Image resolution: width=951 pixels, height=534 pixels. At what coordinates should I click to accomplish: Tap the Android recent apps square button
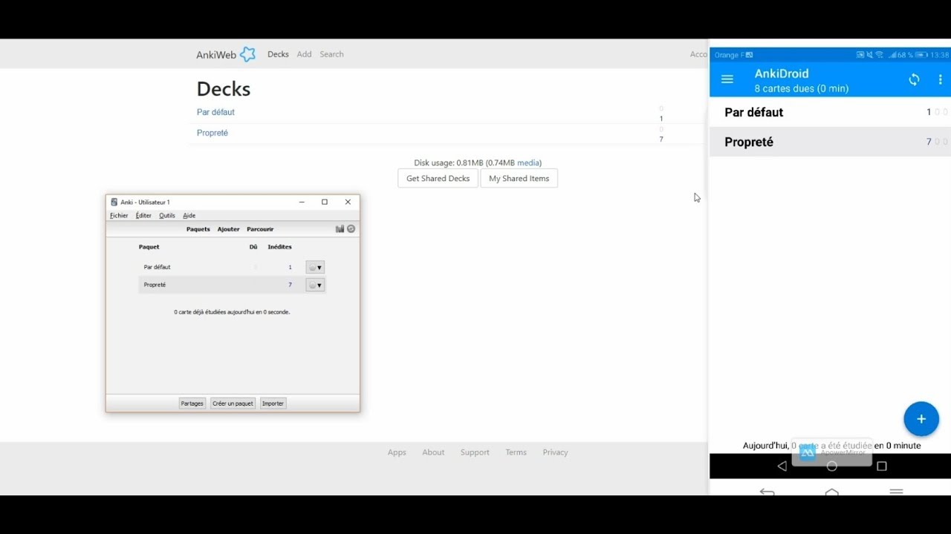click(x=882, y=466)
